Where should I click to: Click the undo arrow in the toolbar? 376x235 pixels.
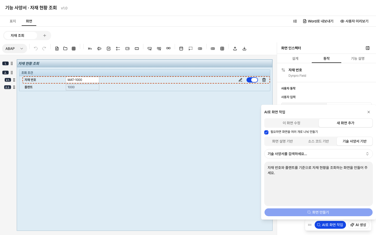pyautogui.click(x=36, y=49)
